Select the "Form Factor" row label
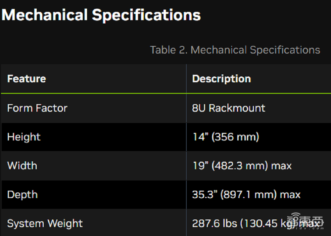Image resolution: width=331 pixels, height=236 pixels. coord(37,108)
